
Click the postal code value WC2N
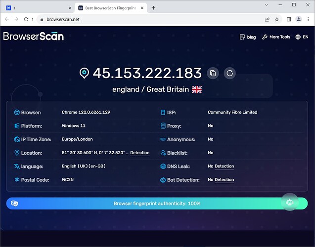tap(68, 180)
